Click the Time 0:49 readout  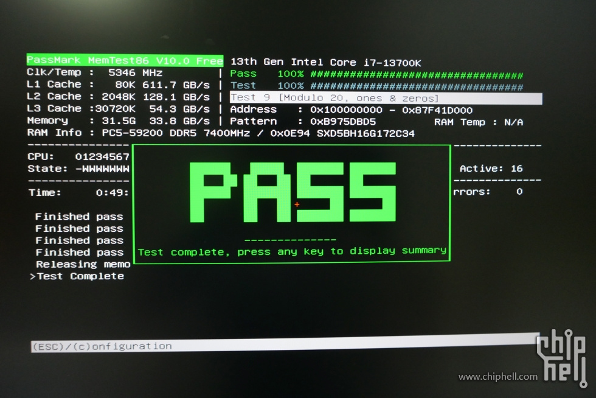78,192
